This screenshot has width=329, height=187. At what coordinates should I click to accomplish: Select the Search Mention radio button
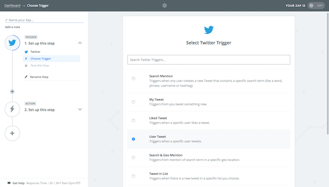coord(134,79)
